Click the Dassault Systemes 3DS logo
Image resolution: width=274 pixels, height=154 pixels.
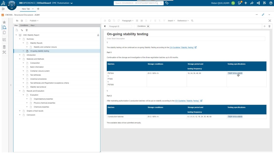(x=3, y=3)
